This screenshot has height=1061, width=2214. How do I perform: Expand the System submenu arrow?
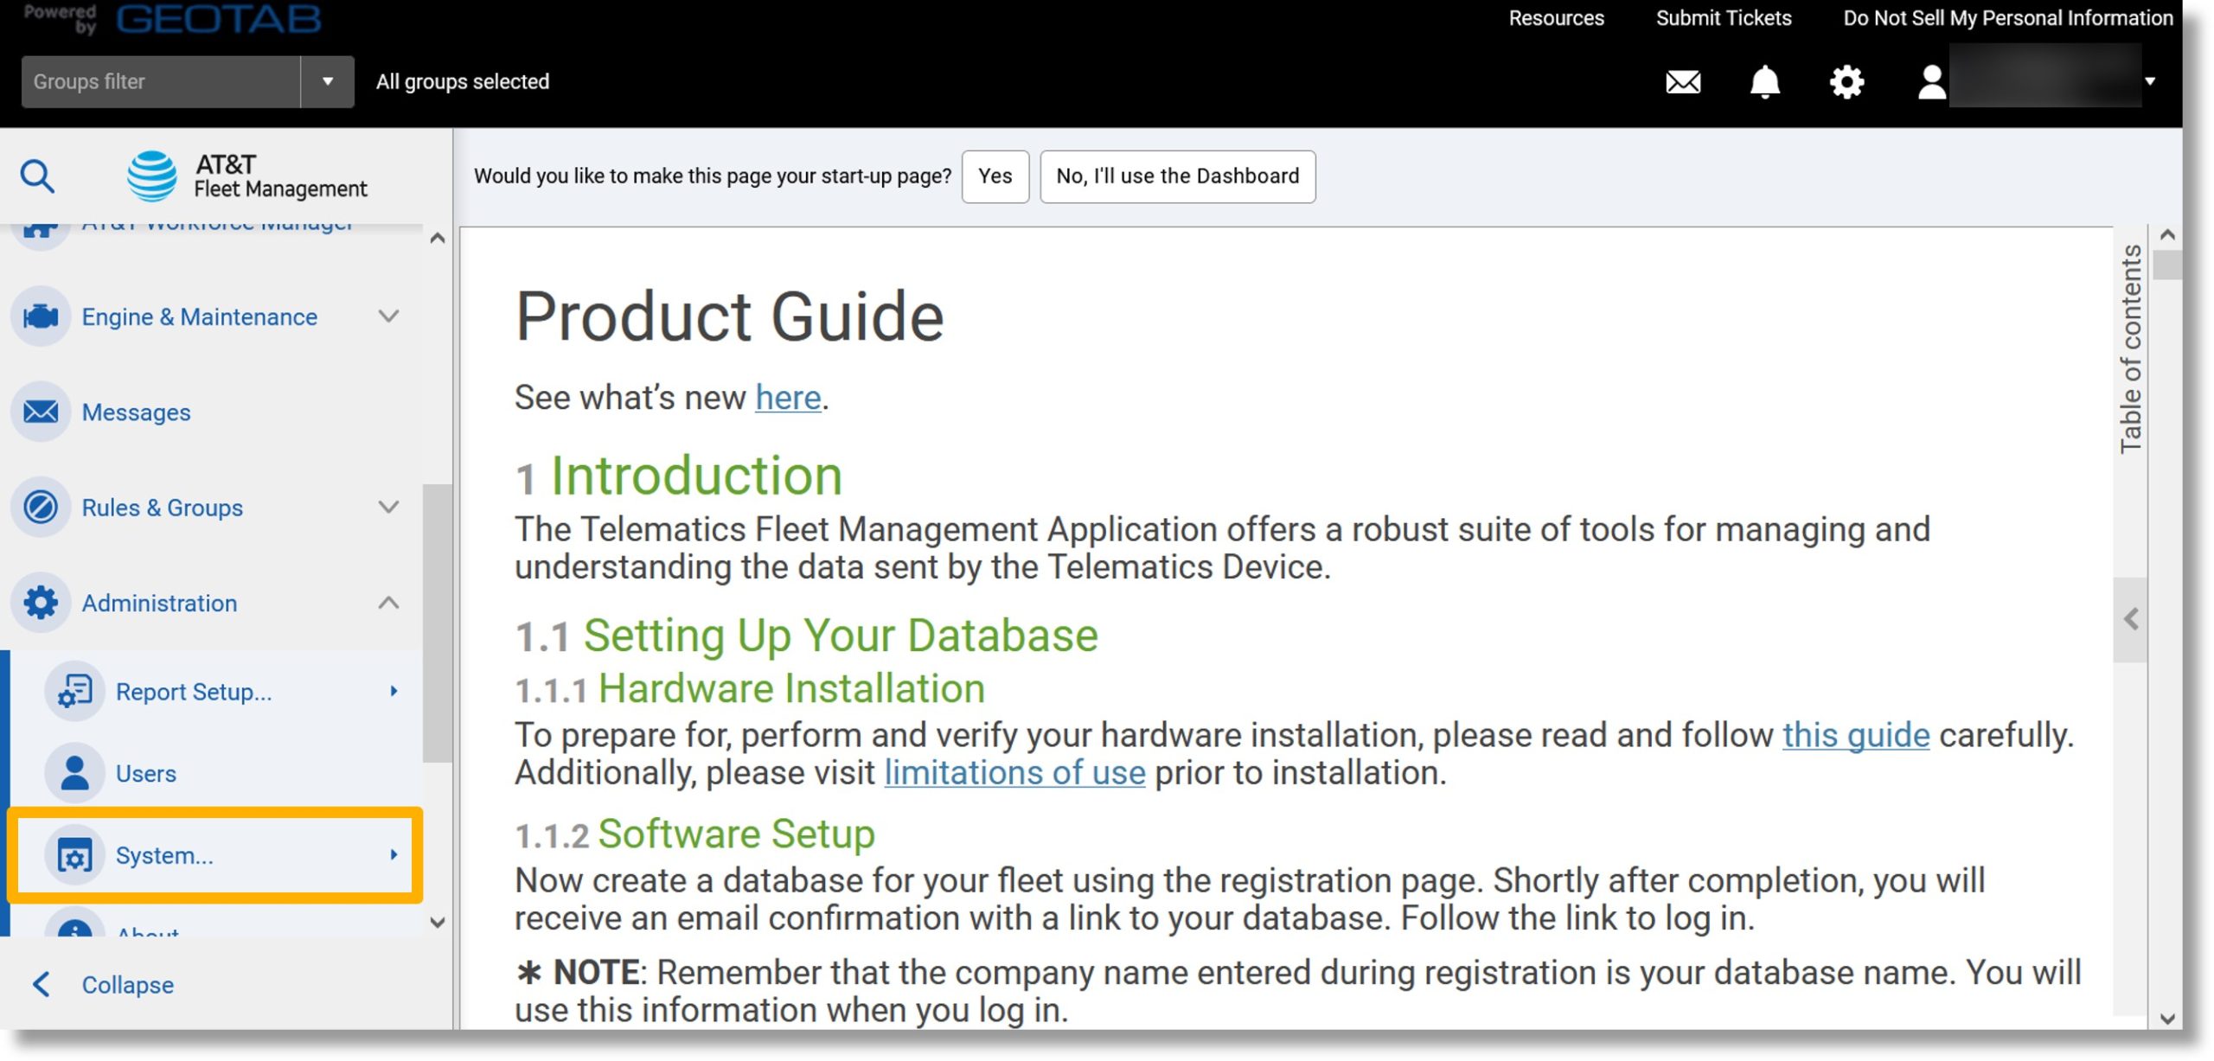[x=394, y=855]
